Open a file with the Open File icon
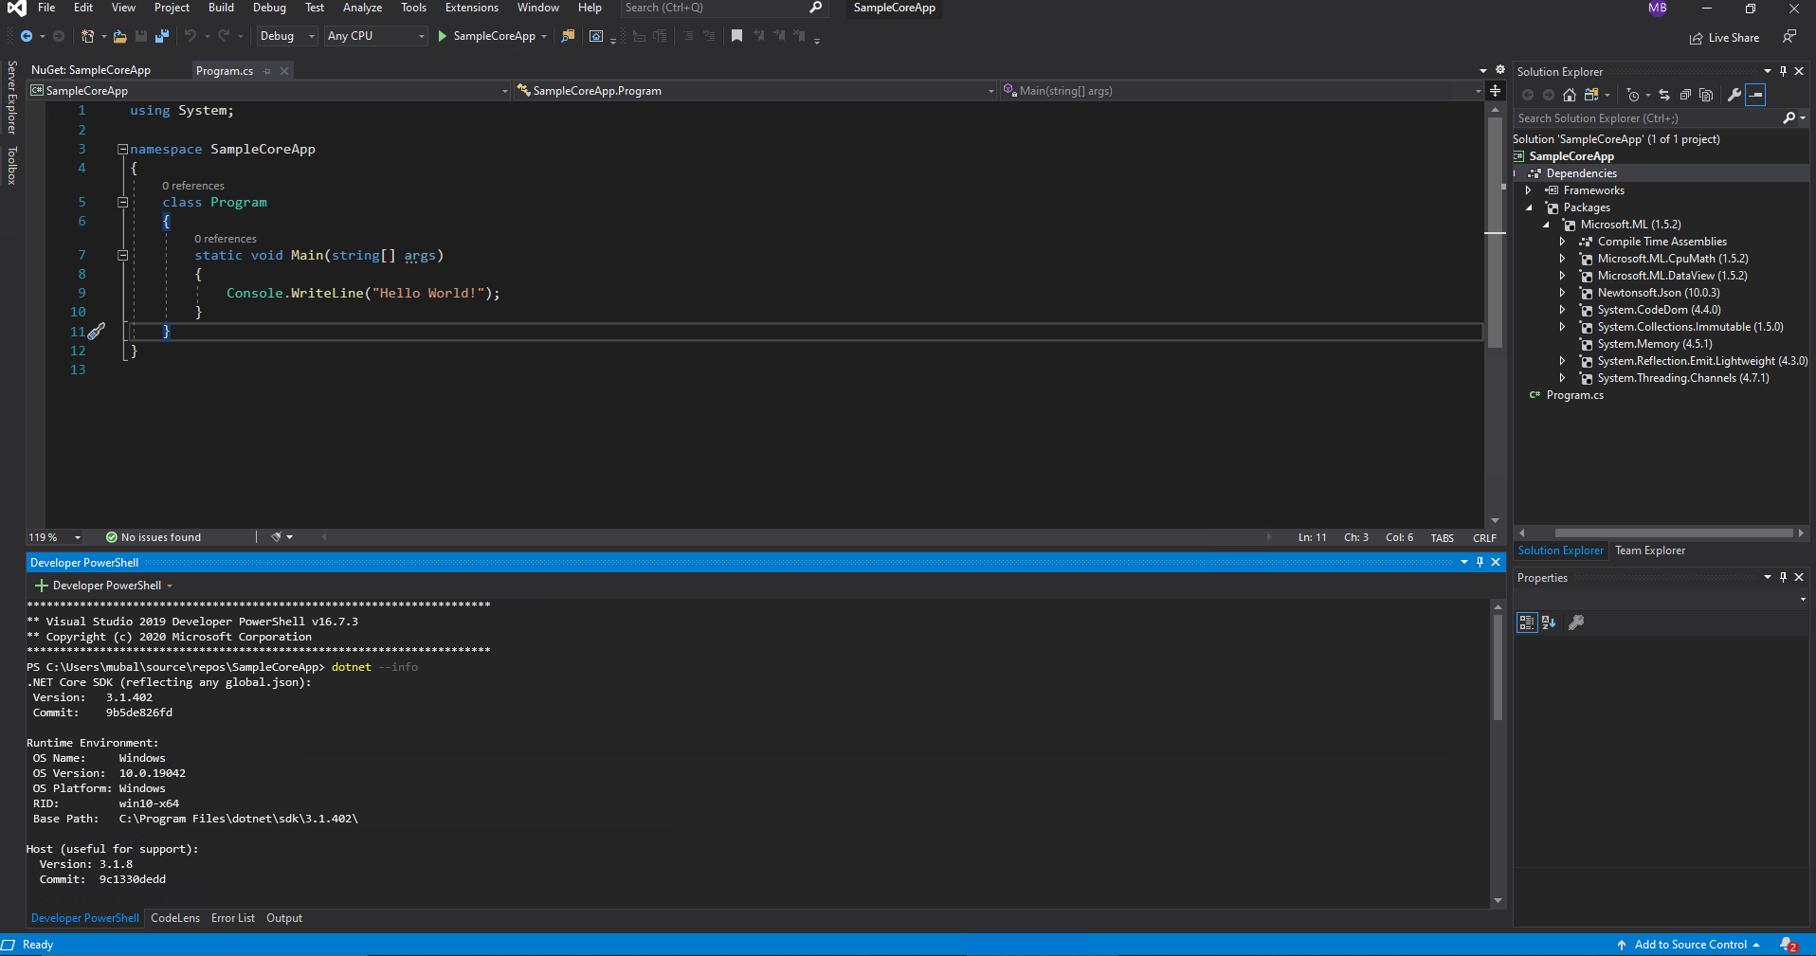The image size is (1816, 956). pyautogui.click(x=119, y=36)
